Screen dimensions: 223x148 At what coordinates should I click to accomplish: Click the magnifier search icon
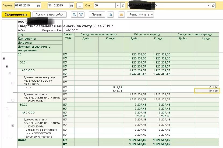click(x=74, y=14)
